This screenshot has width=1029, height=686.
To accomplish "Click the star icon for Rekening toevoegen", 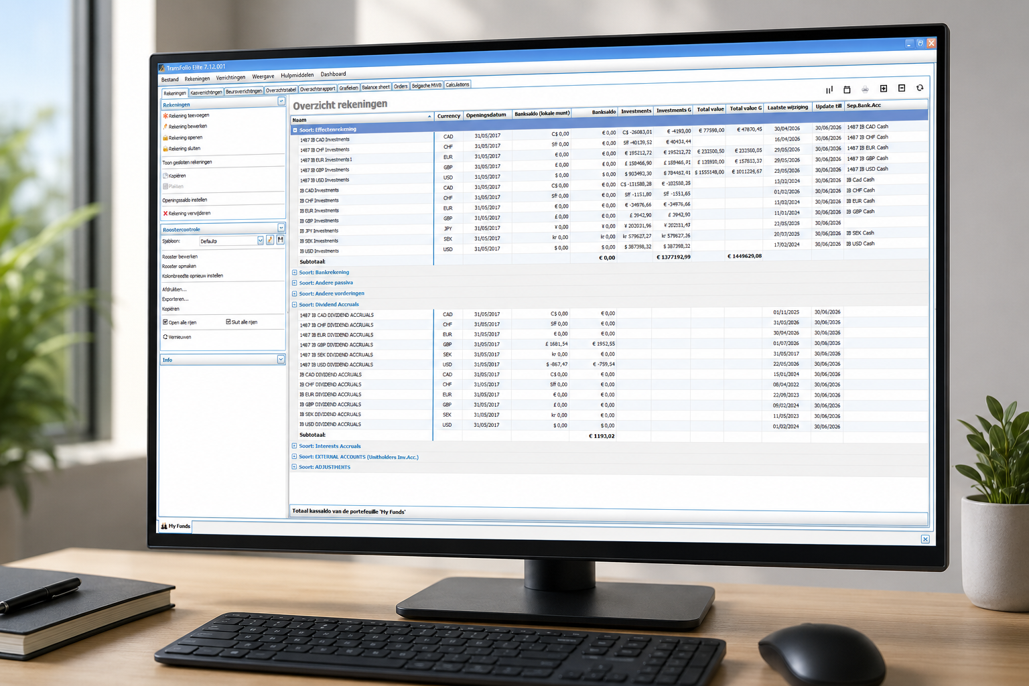I will 165,116.
